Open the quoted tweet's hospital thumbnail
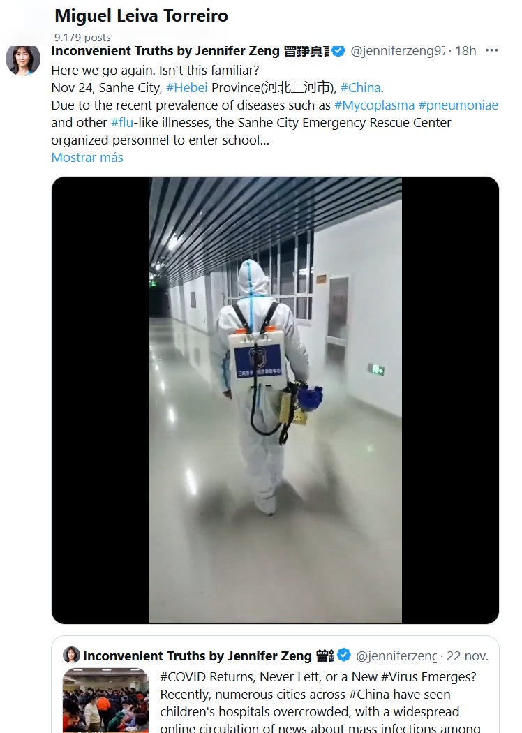The image size is (522, 733). (x=106, y=700)
